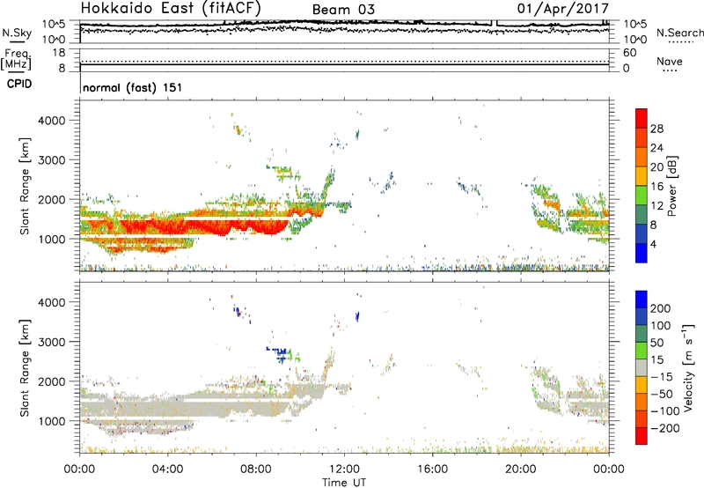Click the '4000' tick in power panel
This screenshot has height=488, width=704.
[52, 121]
